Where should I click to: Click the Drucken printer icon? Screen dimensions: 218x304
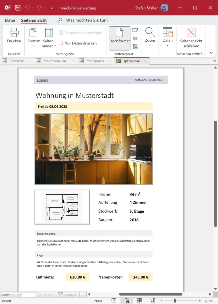14,35
